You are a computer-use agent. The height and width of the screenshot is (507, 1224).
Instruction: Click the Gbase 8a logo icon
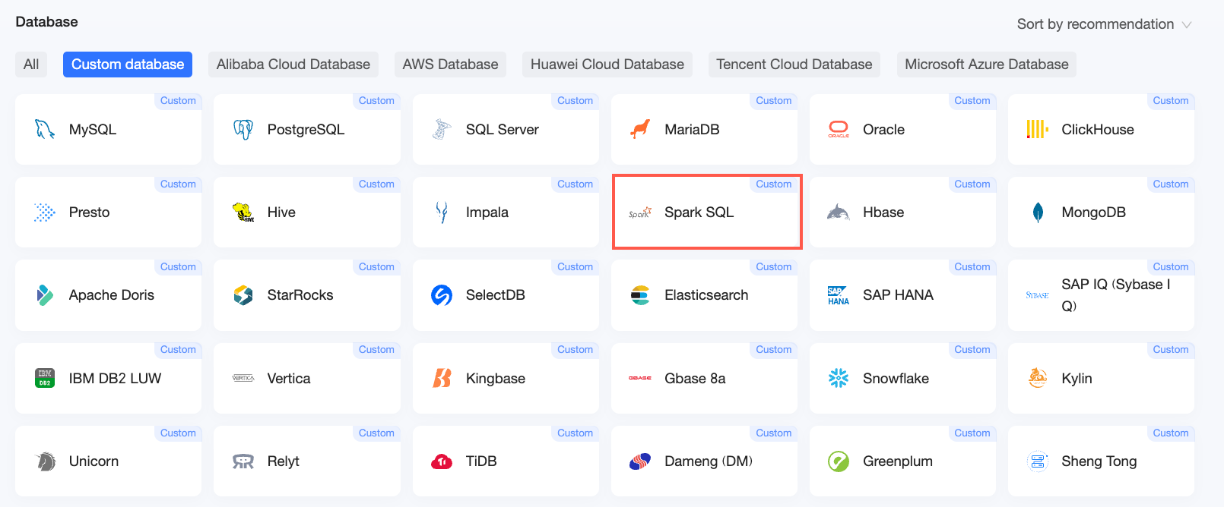pos(640,378)
